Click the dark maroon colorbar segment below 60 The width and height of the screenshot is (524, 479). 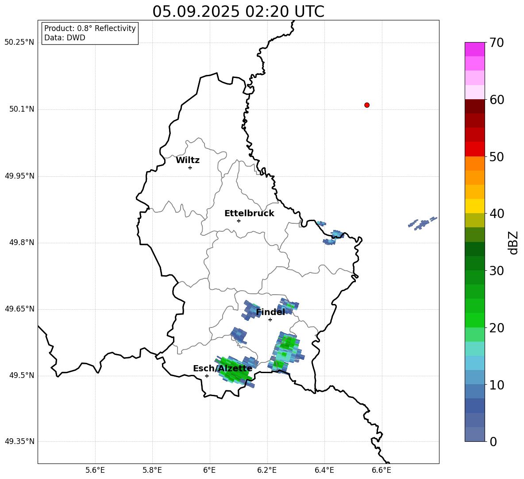474,106
